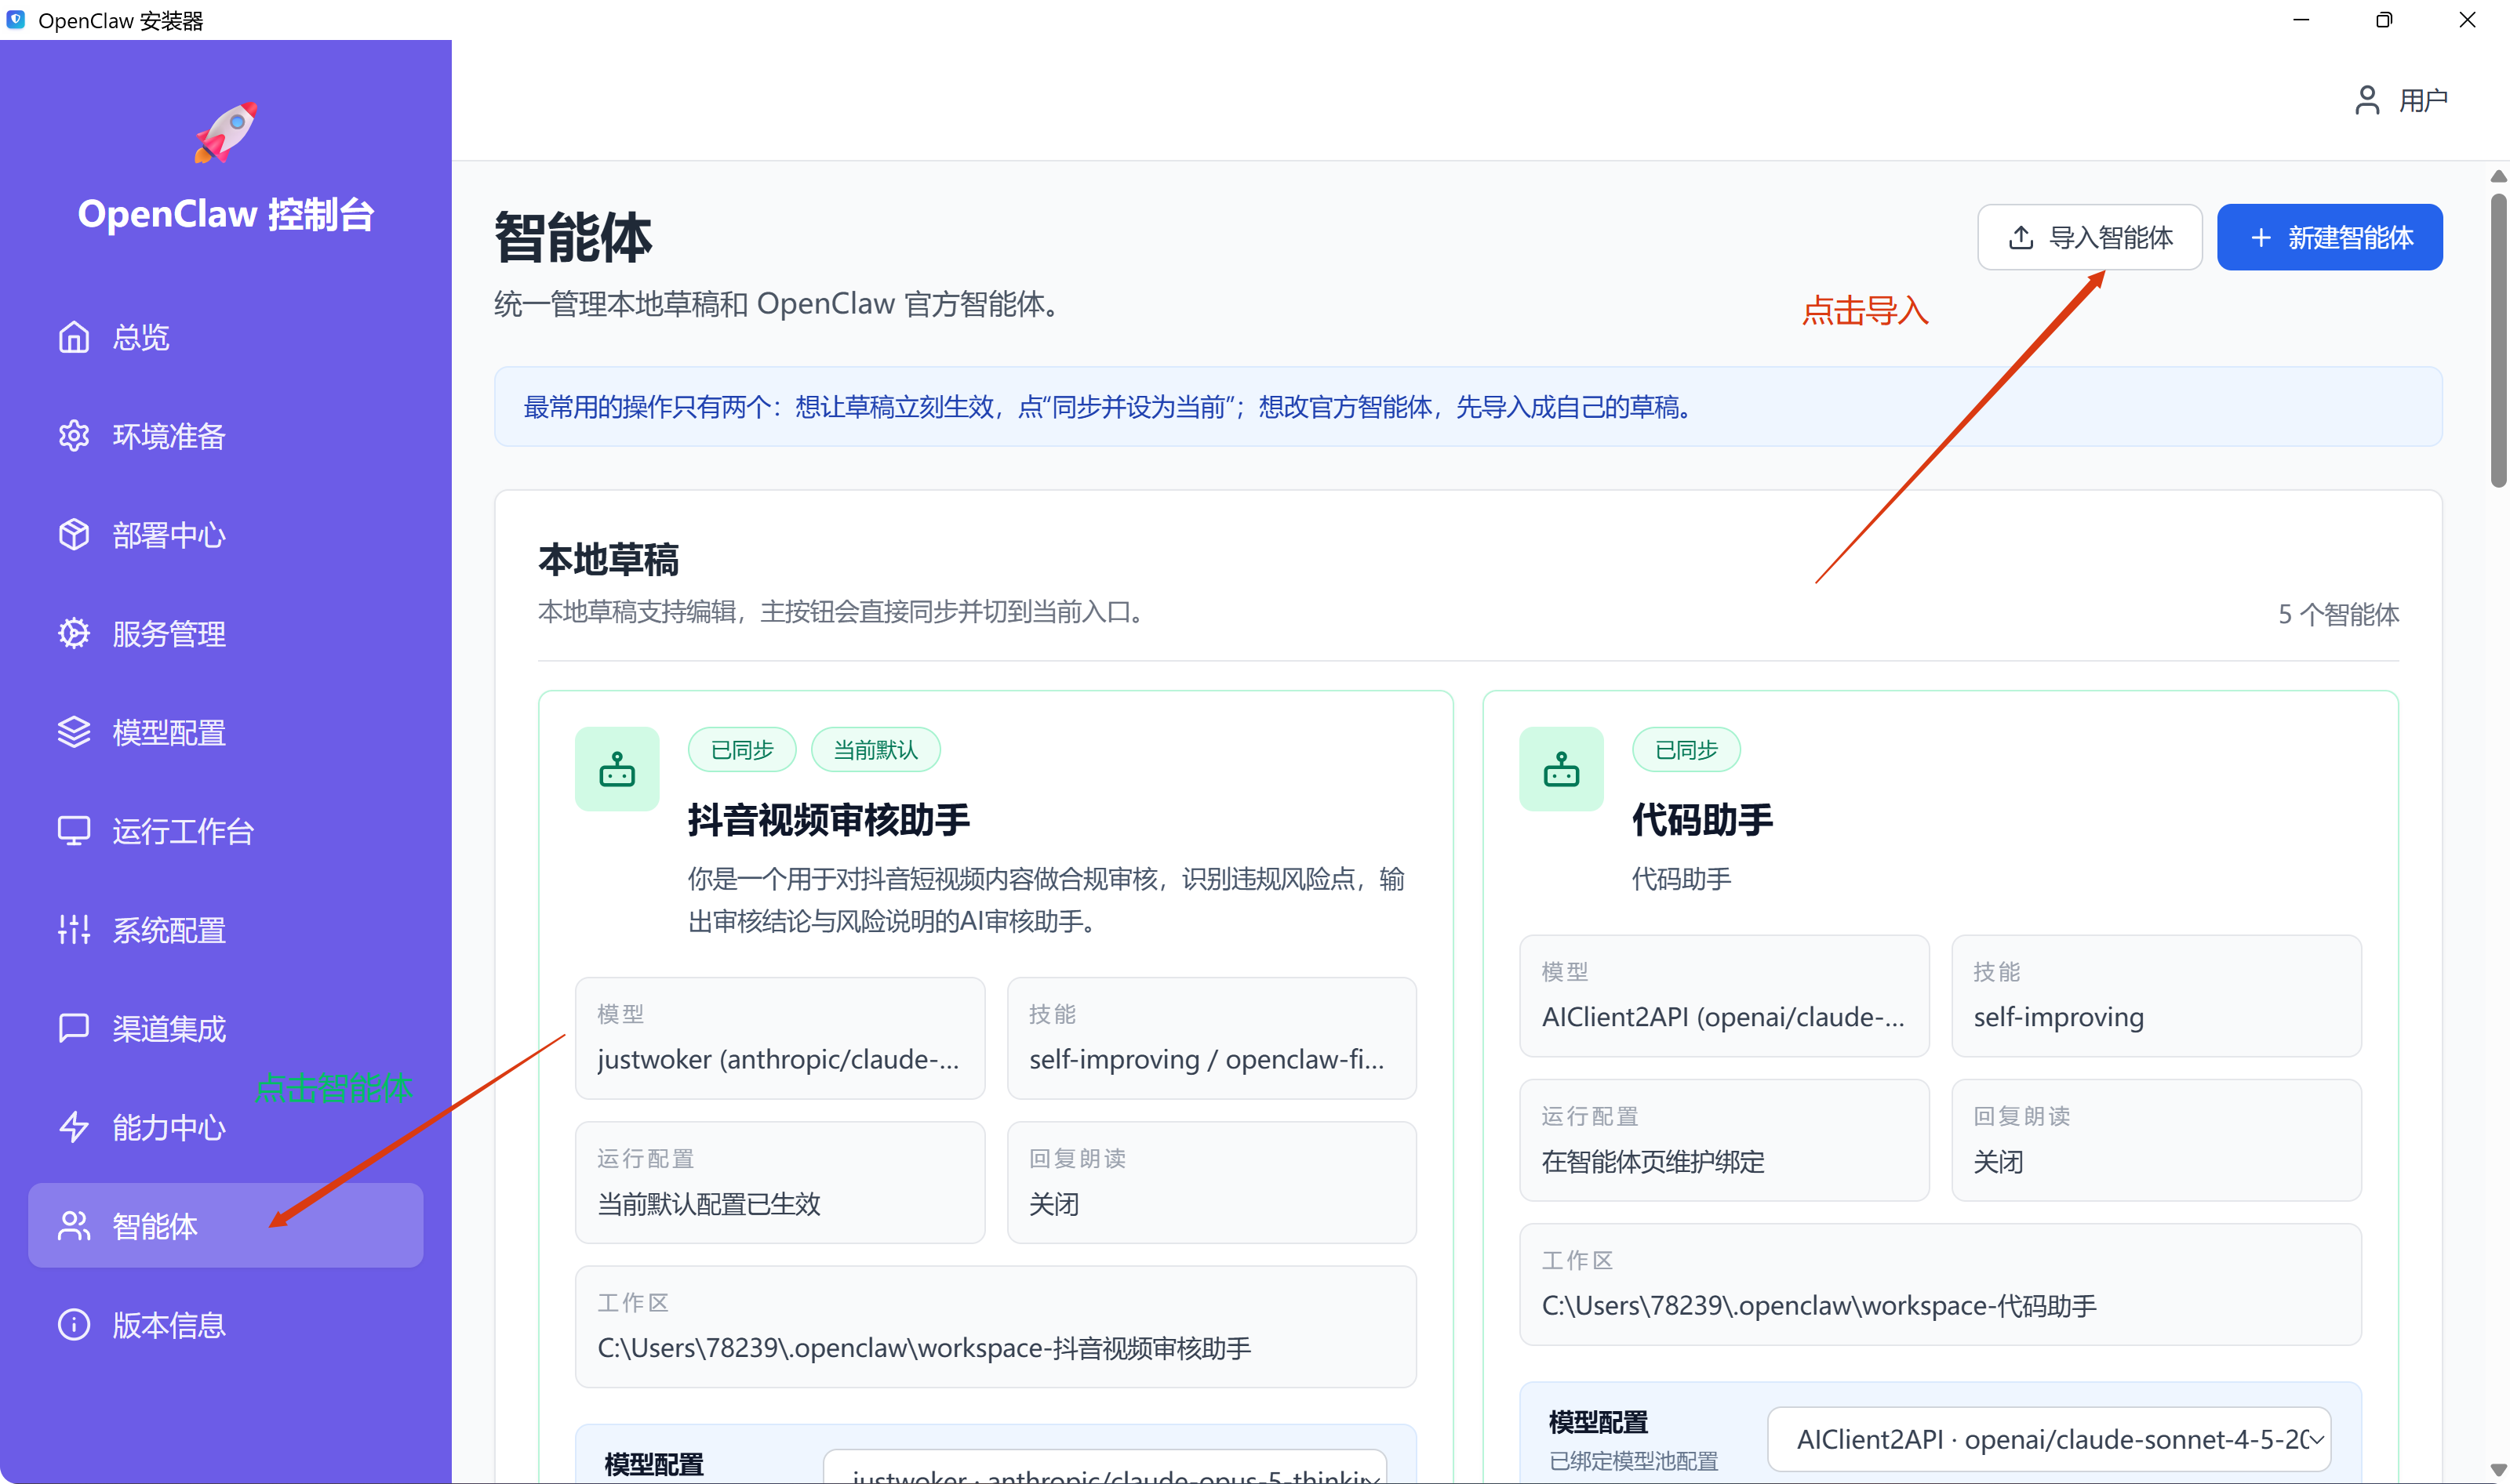The width and height of the screenshot is (2510, 1484).
Task: Select the 智能体 sidebar menu item
Action: pos(225,1226)
